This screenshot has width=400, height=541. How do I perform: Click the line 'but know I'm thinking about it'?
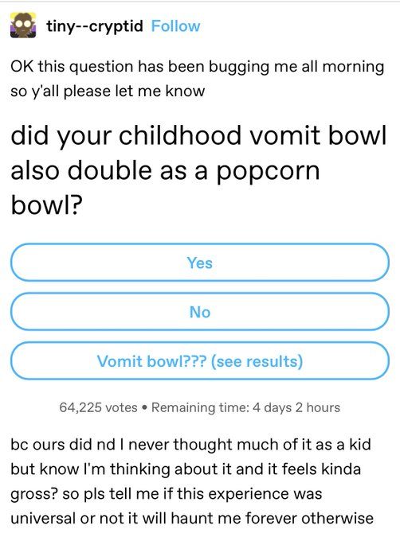click(x=186, y=469)
